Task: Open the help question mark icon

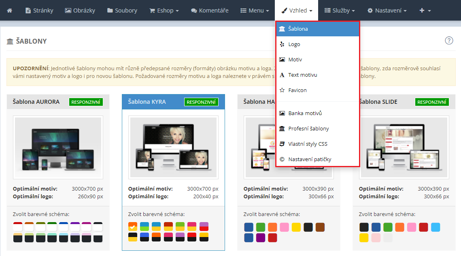Action: [449, 40]
